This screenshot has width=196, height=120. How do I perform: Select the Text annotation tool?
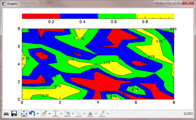[55, 114]
